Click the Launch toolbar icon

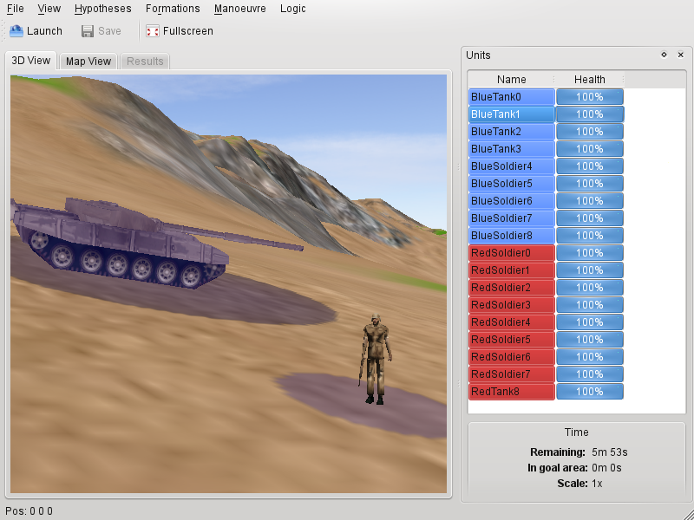16,31
